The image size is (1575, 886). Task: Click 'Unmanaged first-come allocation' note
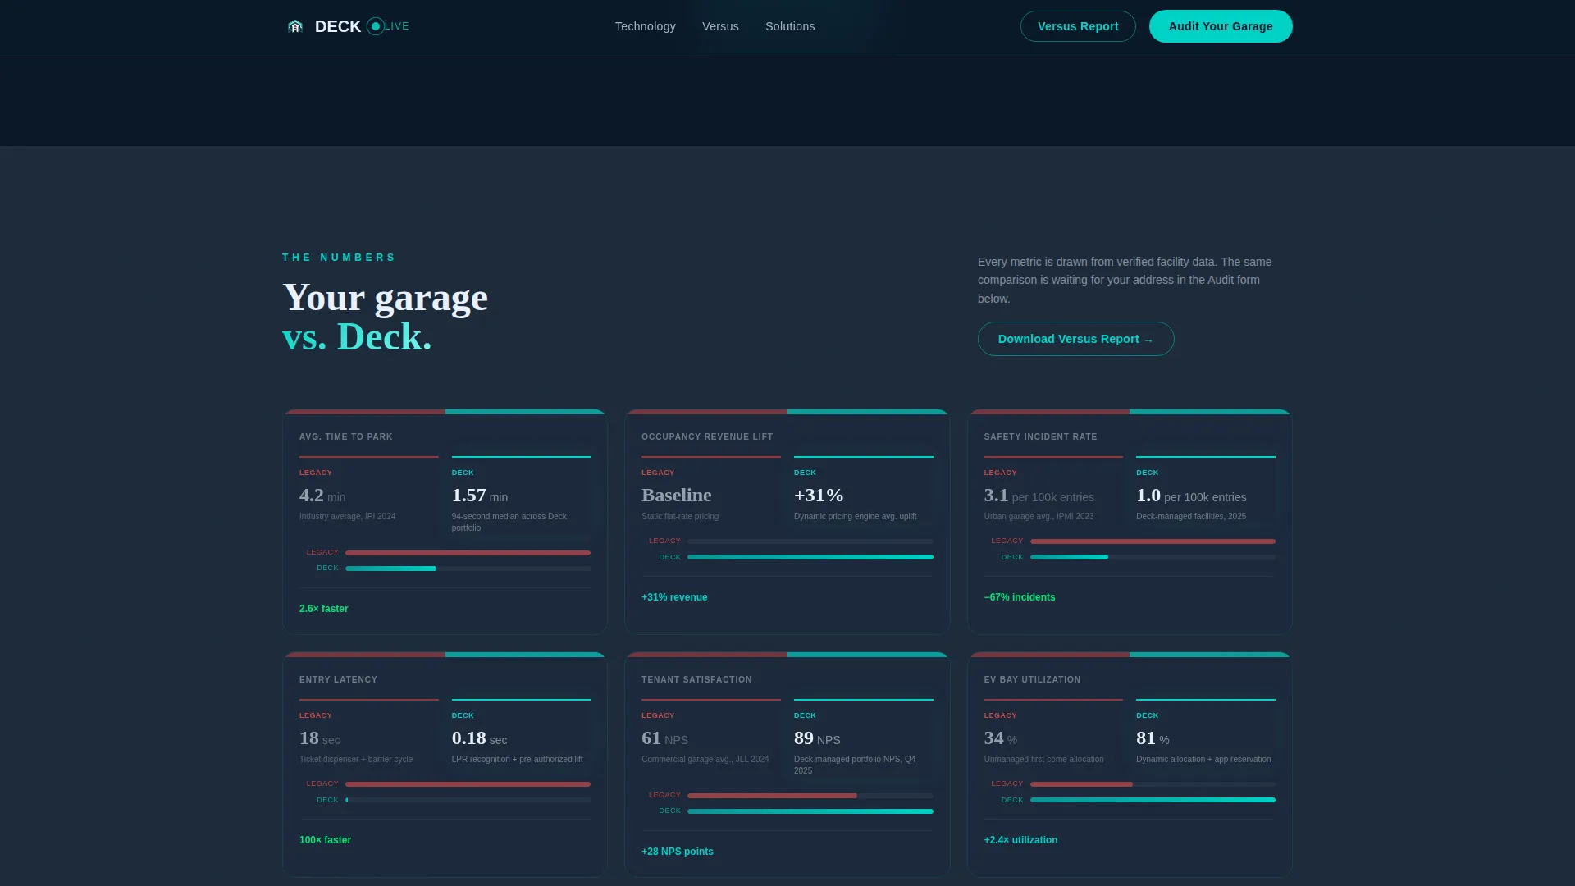[1043, 760]
